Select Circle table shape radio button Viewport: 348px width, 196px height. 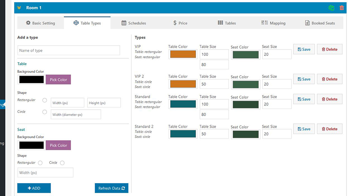(x=44, y=112)
